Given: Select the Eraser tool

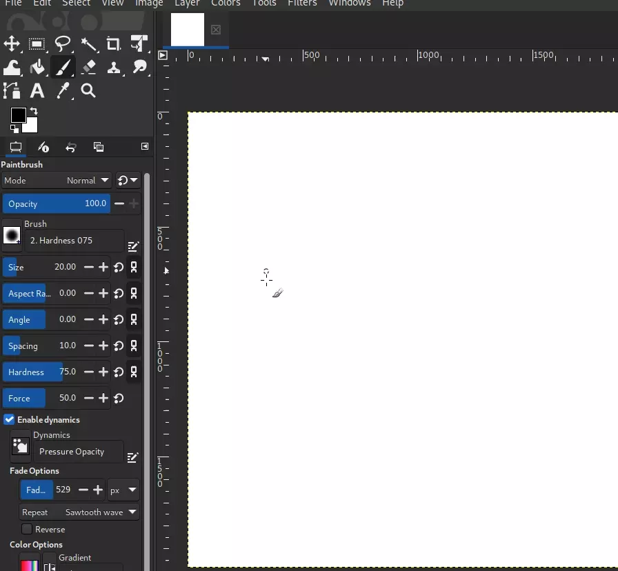Looking at the screenshot, I should (x=89, y=67).
